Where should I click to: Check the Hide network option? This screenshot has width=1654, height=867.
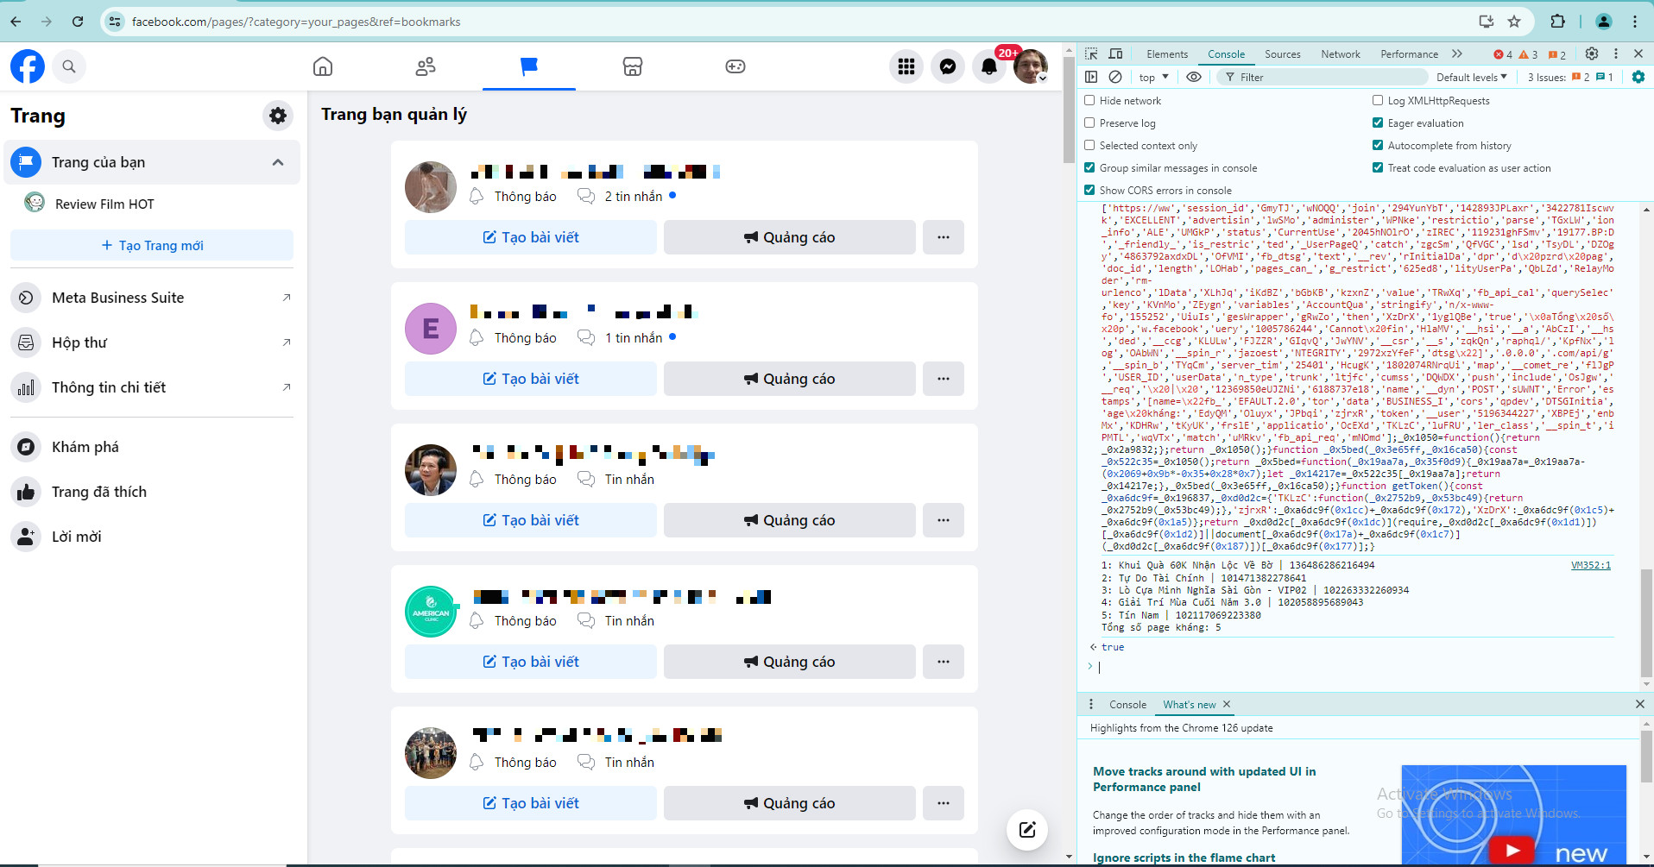[1090, 101]
